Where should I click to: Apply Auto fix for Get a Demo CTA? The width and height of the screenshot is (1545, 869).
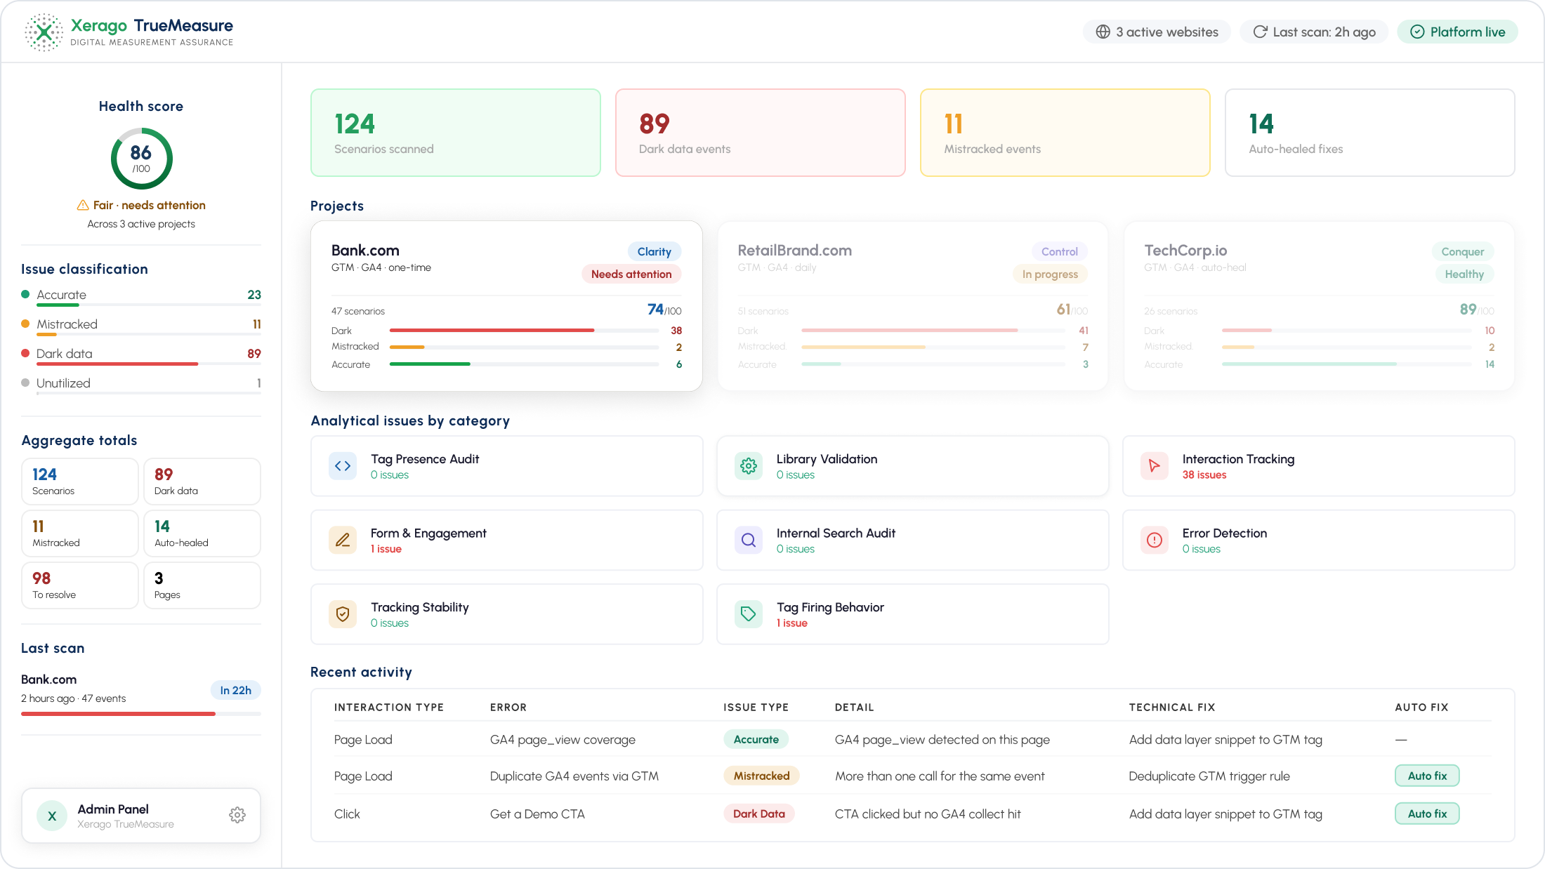pyautogui.click(x=1427, y=814)
